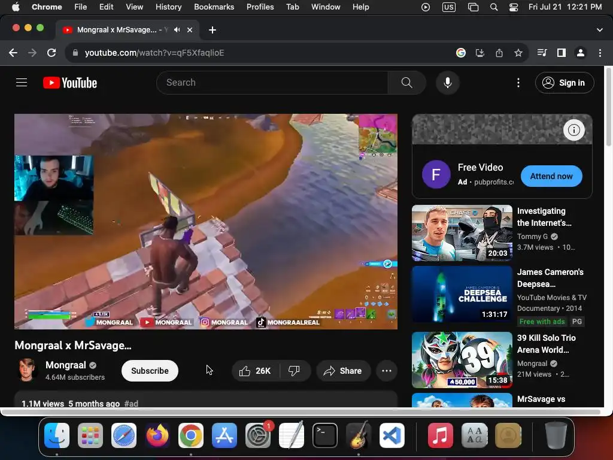
Task: Click Sign in button
Action: coord(565,83)
